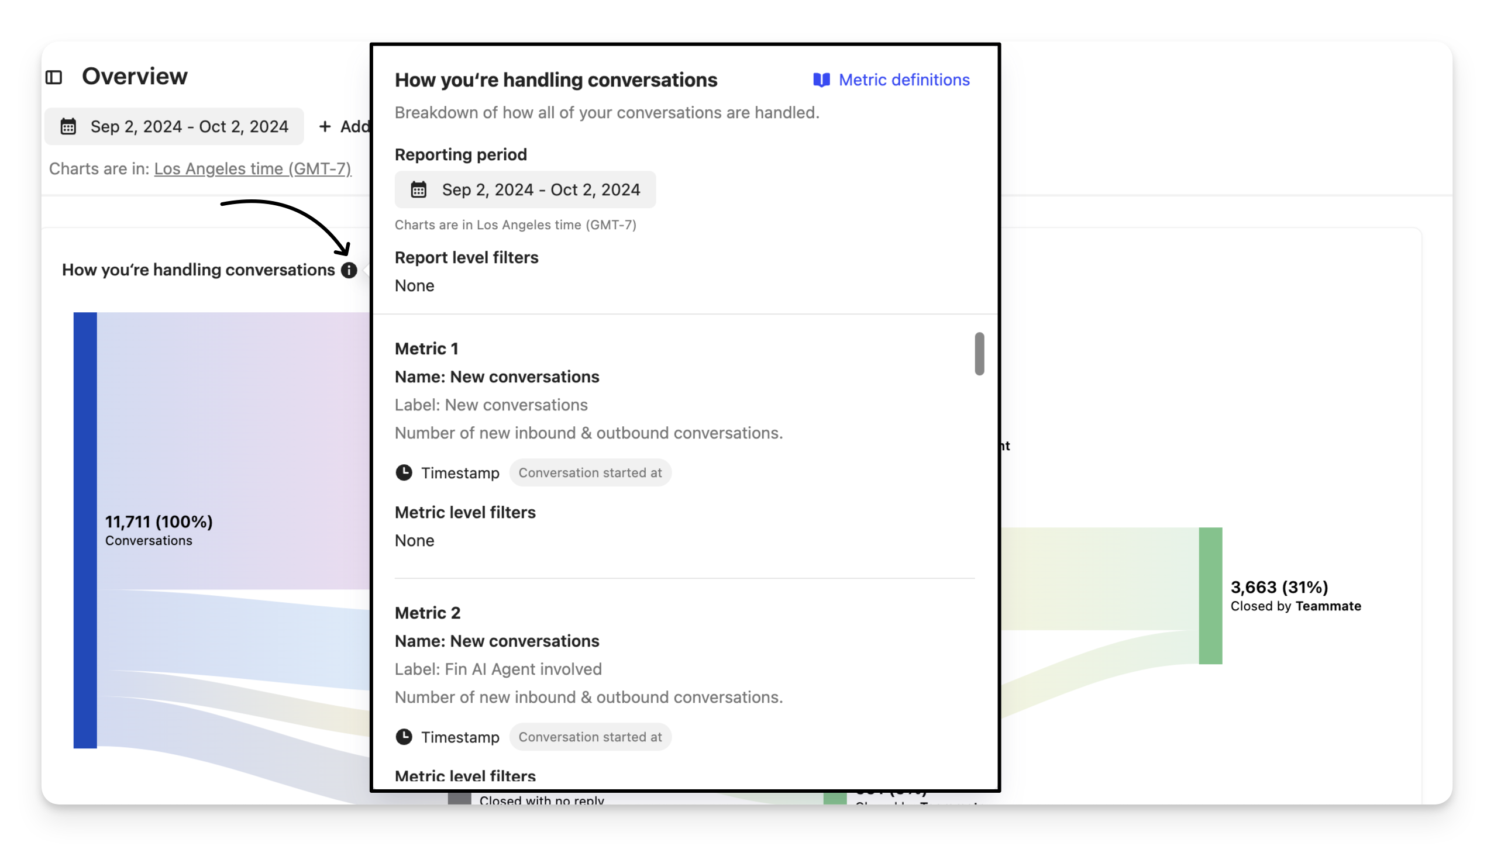Click the Metric definitions book icon
1494x846 pixels.
coord(821,80)
